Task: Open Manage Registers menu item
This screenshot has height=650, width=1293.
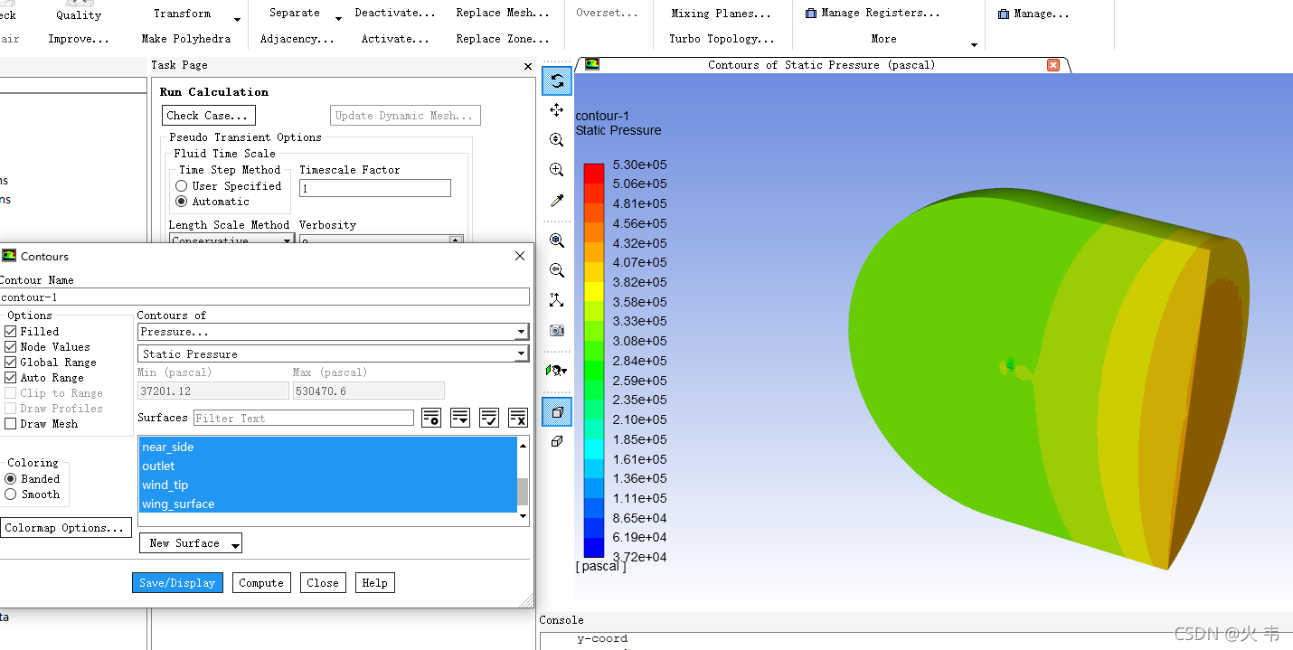Action: coord(873,14)
